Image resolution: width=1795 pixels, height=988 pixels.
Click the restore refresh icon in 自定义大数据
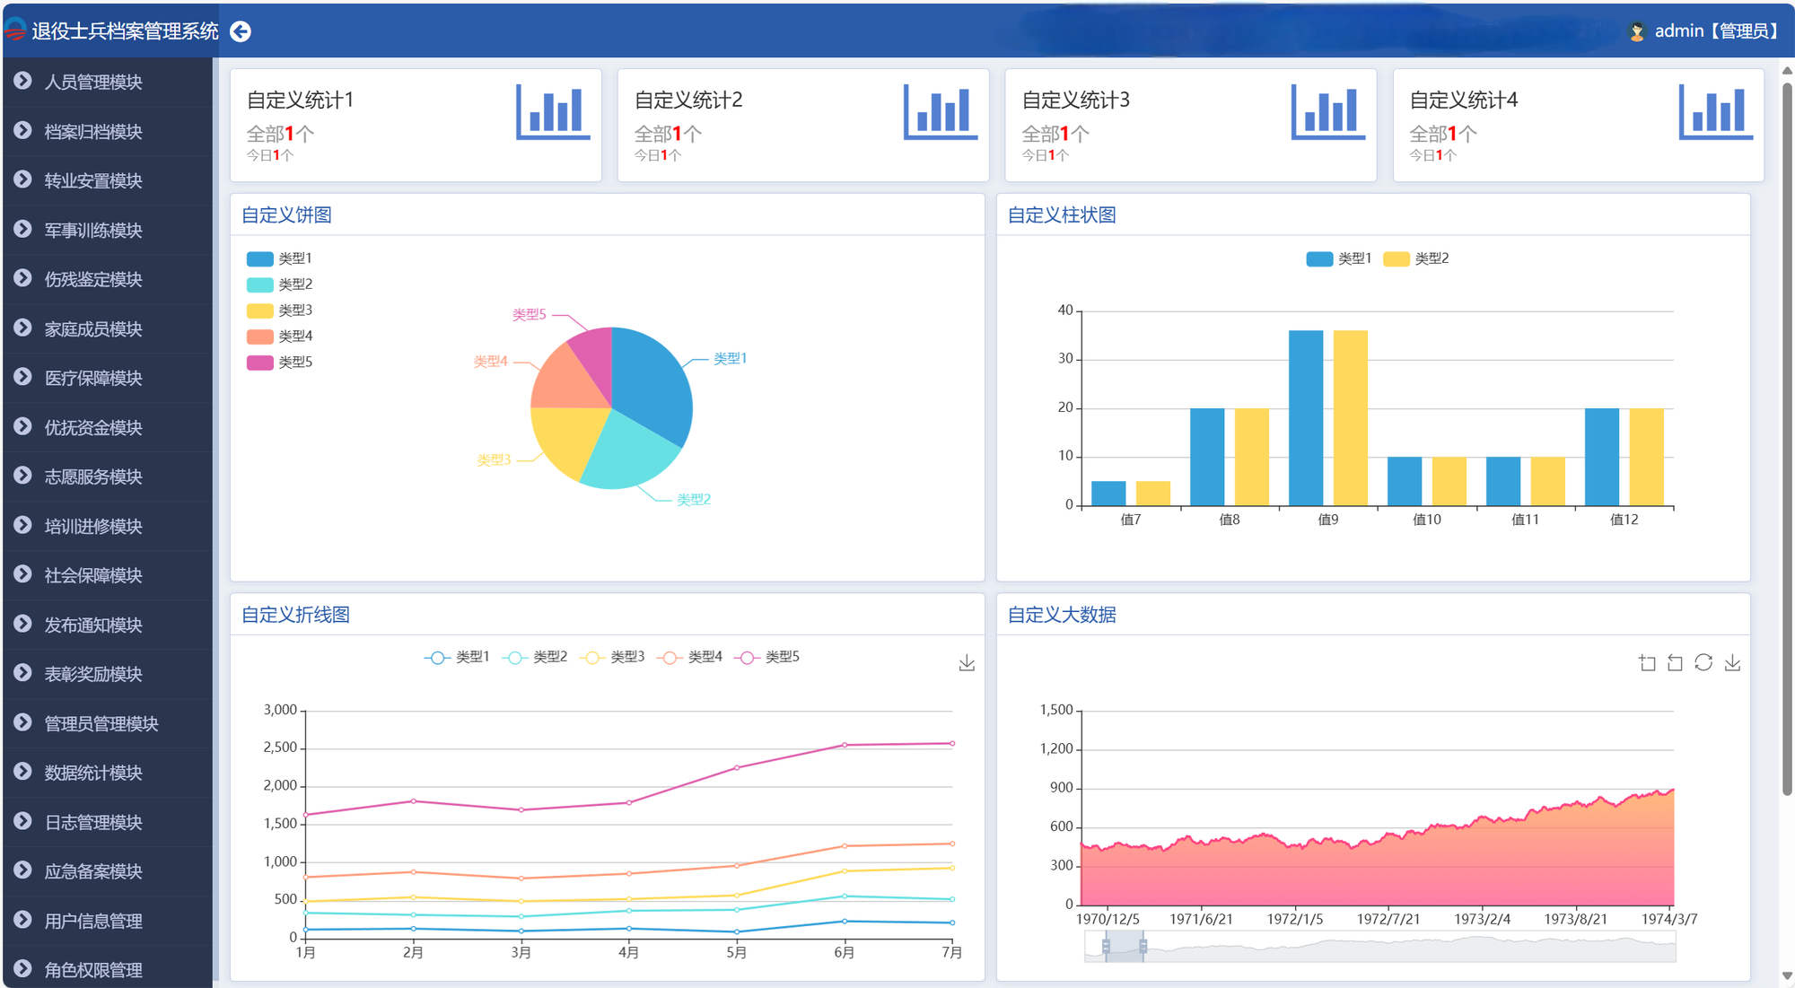(x=1703, y=663)
